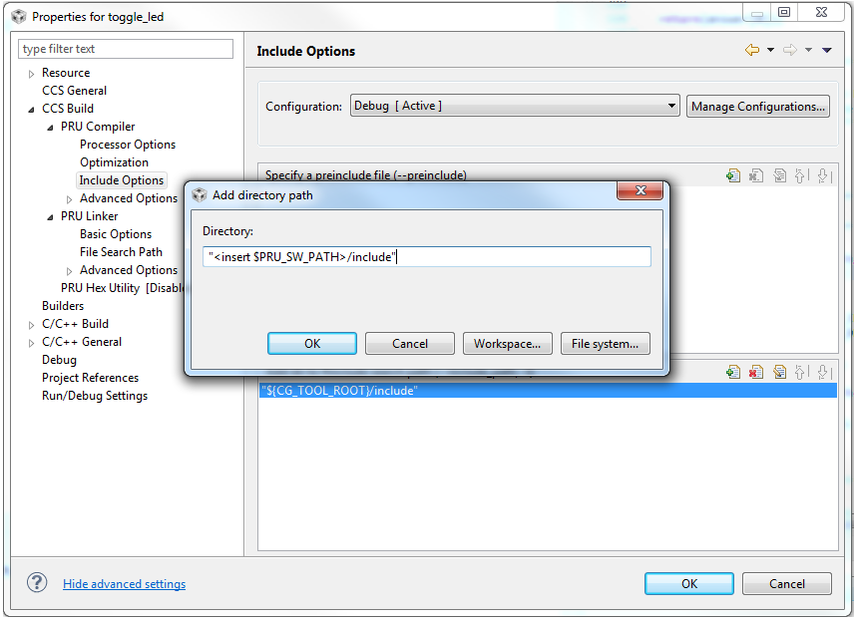The height and width of the screenshot is (621, 857).
Task: Select File Search Path under PRU Linker
Action: click(x=121, y=252)
